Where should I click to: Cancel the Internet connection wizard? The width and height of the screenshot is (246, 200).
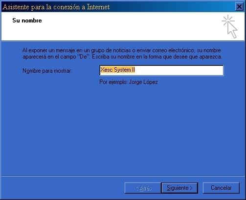pos(221,188)
